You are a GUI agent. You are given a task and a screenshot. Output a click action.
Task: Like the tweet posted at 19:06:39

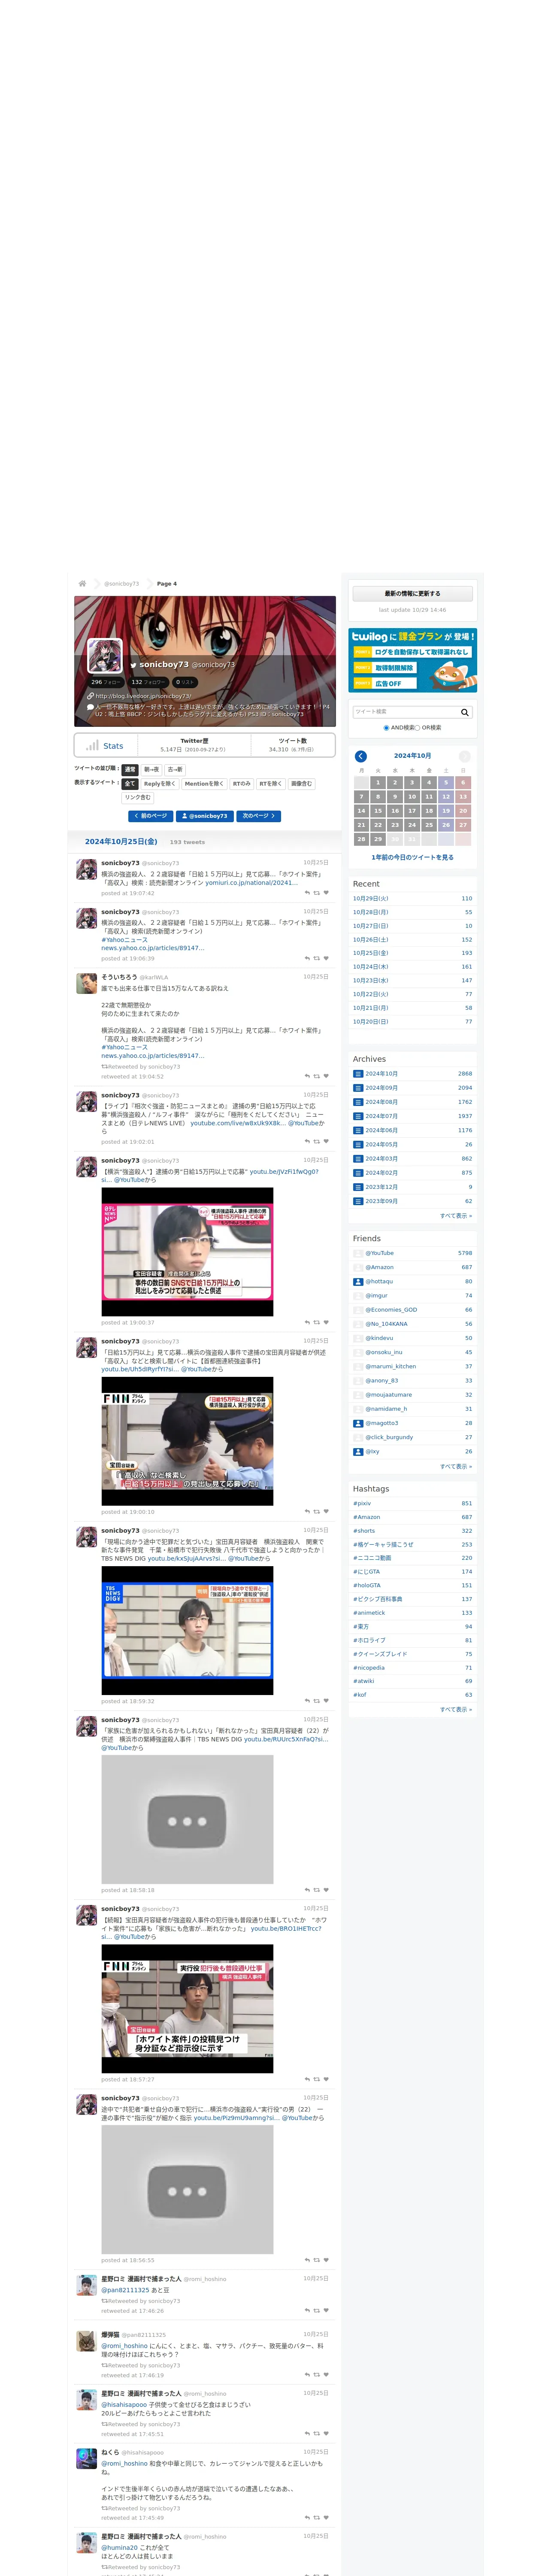(326, 958)
